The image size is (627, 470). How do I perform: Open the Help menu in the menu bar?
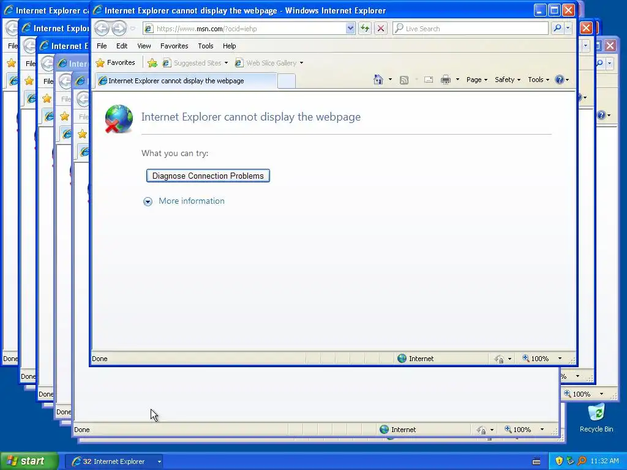tap(229, 46)
